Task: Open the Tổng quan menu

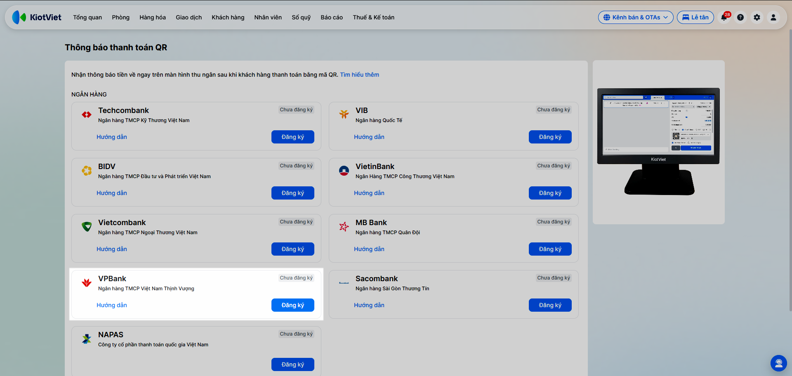Action: 87,17
